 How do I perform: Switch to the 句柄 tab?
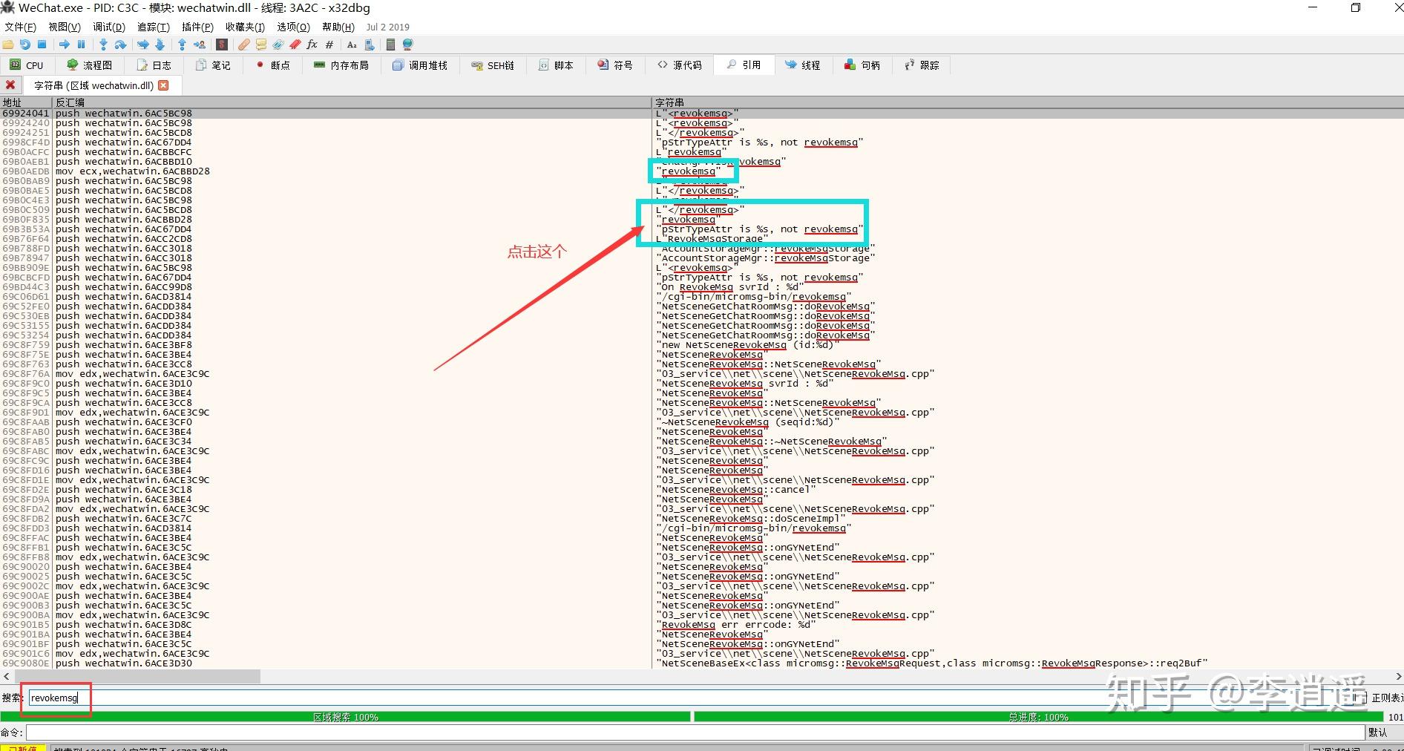point(862,65)
